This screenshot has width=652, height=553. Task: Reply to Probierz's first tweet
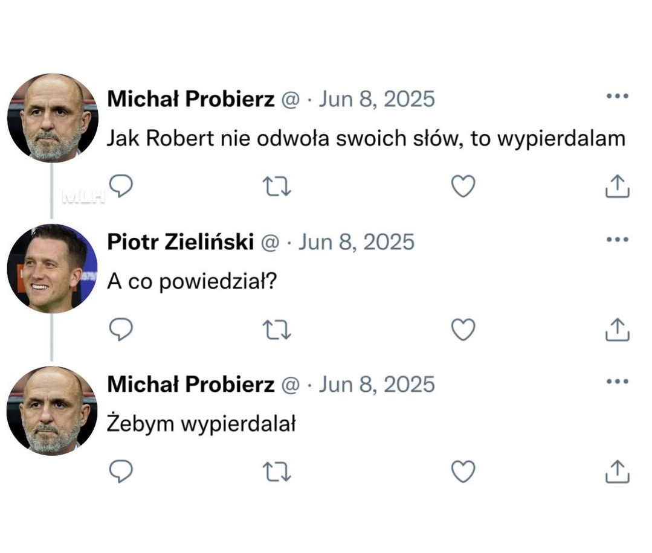point(121,187)
